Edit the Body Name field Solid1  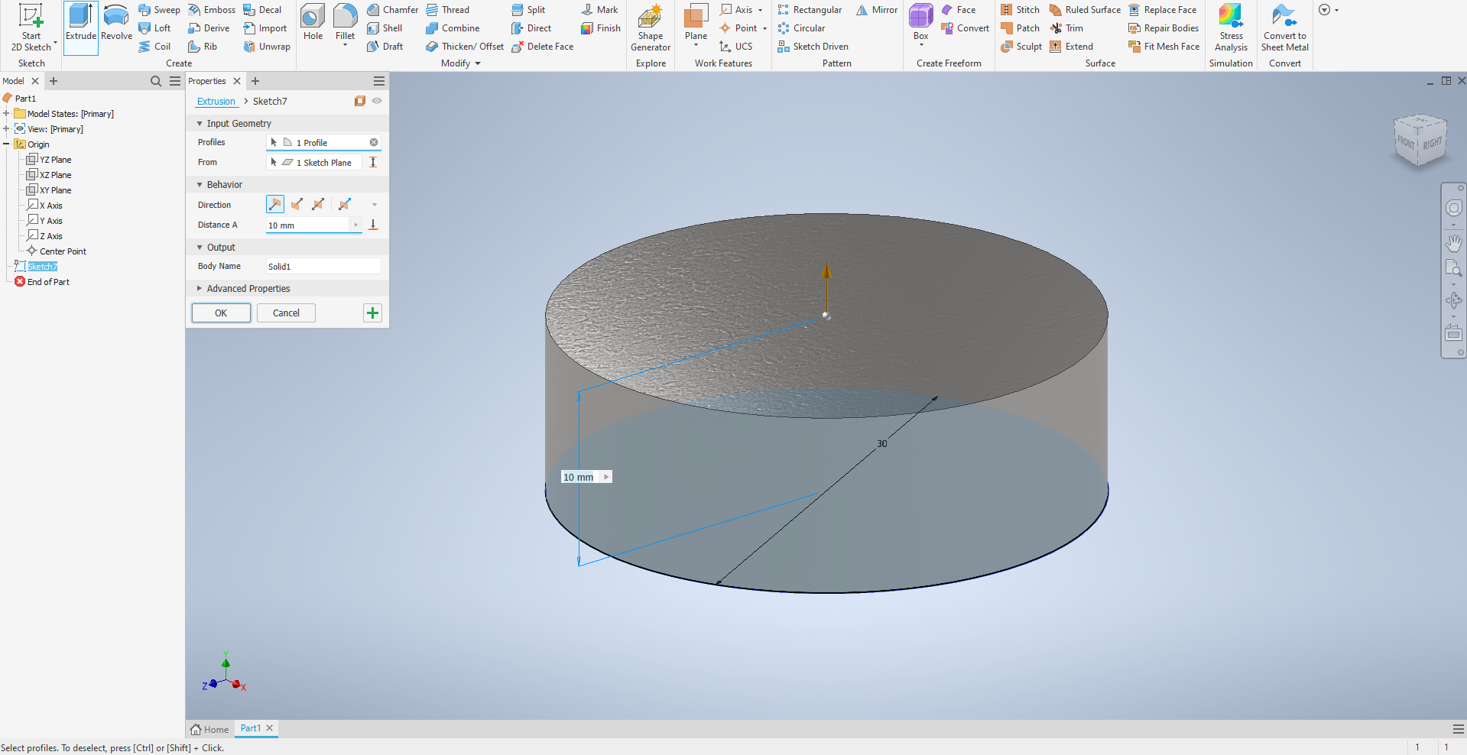(x=323, y=266)
